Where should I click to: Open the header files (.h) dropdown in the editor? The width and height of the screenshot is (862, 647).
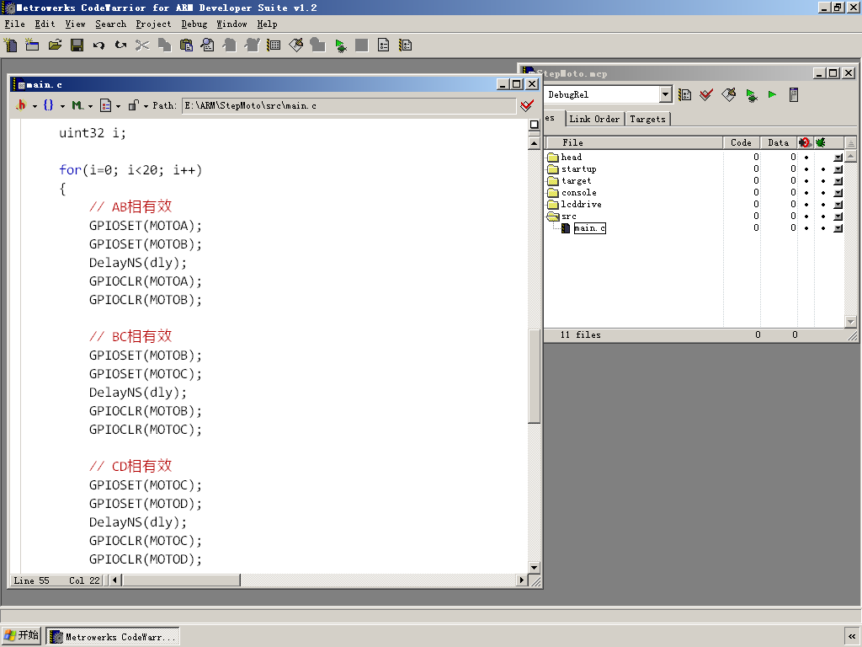point(25,105)
